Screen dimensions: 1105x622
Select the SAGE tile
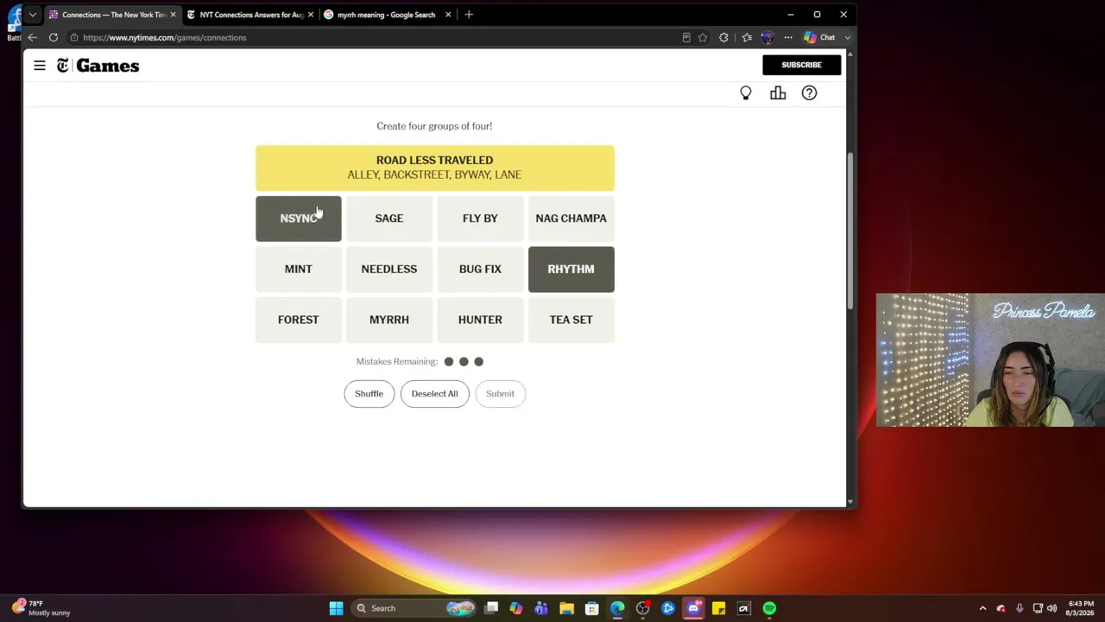(389, 219)
